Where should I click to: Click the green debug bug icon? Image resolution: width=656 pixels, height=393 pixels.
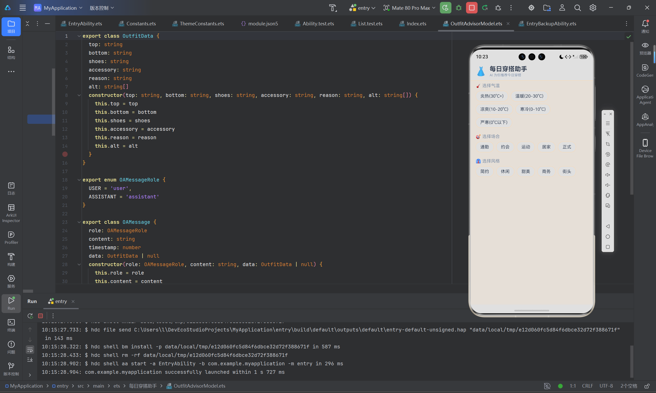[459, 8]
